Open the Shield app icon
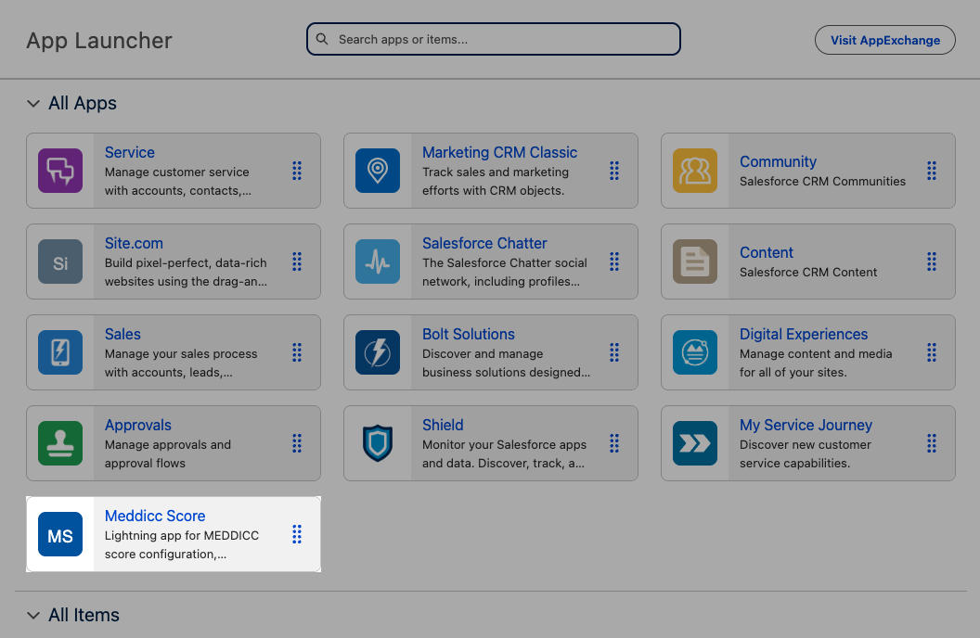The height and width of the screenshot is (638, 980). [378, 443]
